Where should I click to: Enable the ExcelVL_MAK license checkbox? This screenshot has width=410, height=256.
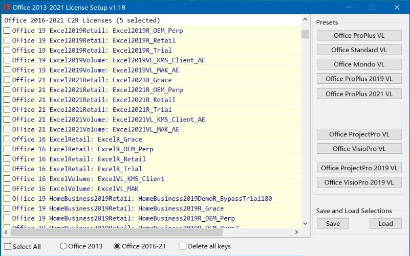[x=7, y=189]
